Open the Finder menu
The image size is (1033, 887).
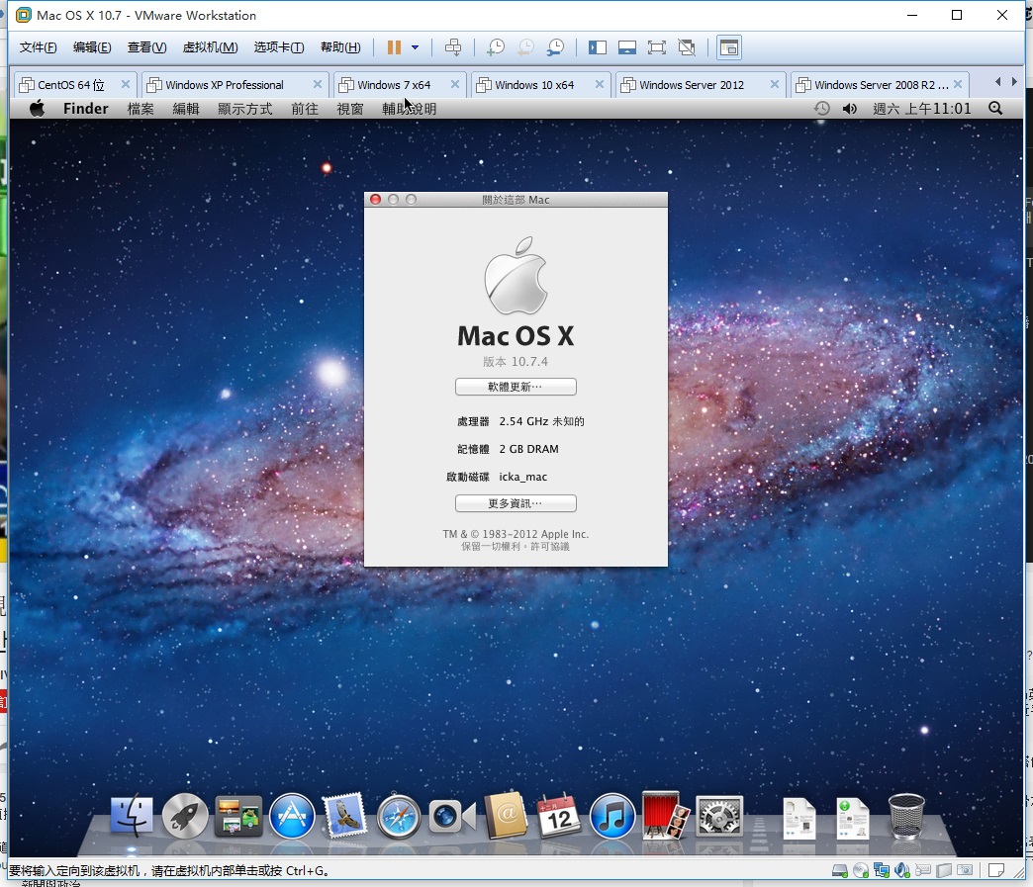86,109
